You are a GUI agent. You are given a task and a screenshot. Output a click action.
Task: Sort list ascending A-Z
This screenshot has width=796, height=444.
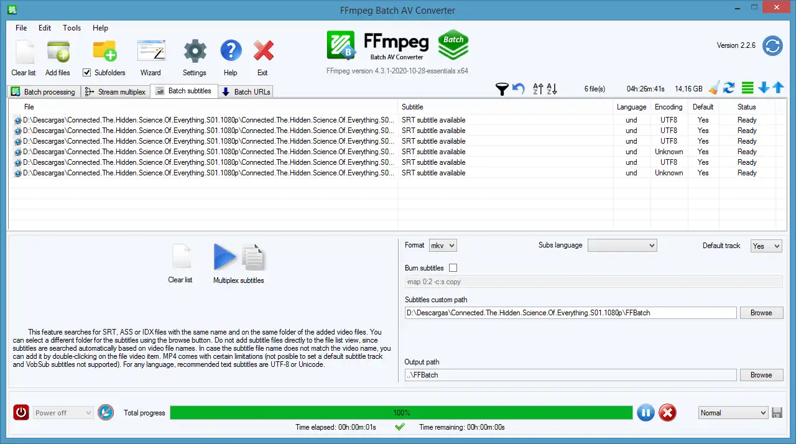point(539,89)
